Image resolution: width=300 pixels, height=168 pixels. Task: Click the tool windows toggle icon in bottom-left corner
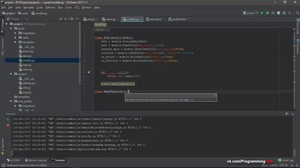point(3,165)
